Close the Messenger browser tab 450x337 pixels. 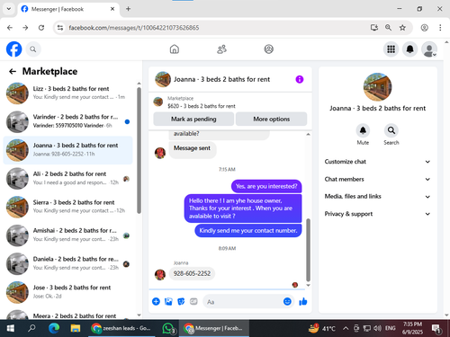112,9
